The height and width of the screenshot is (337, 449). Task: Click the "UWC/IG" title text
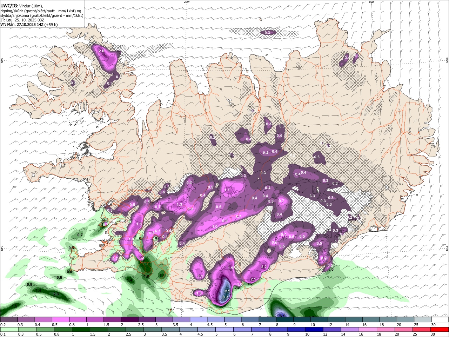(x=8, y=6)
